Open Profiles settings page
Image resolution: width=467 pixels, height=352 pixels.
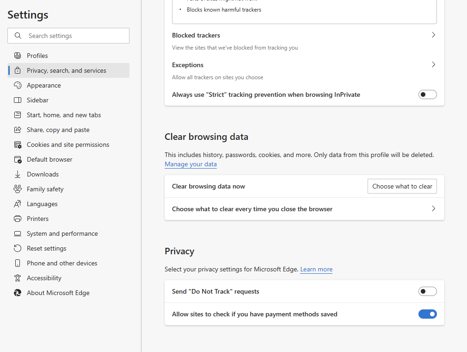68,56
